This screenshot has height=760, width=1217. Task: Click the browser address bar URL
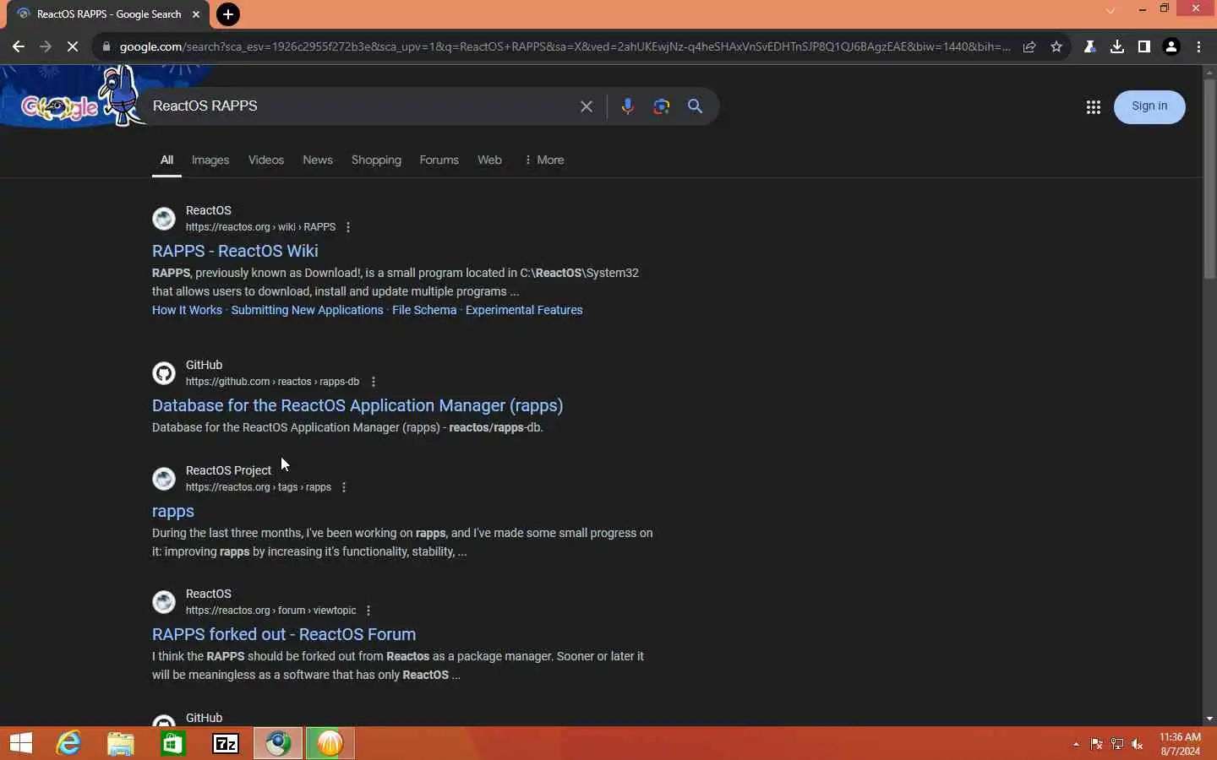[x=565, y=47]
